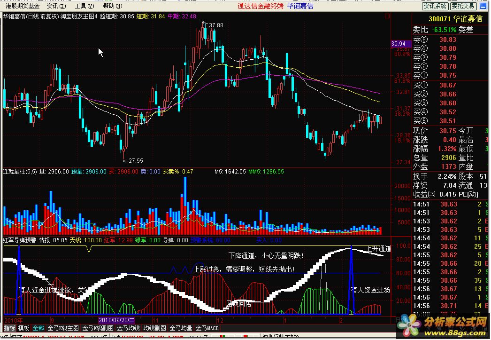The height and width of the screenshot is (340, 491).
Task: Open the 港股期货基金 menu
Action: (x=23, y=6)
